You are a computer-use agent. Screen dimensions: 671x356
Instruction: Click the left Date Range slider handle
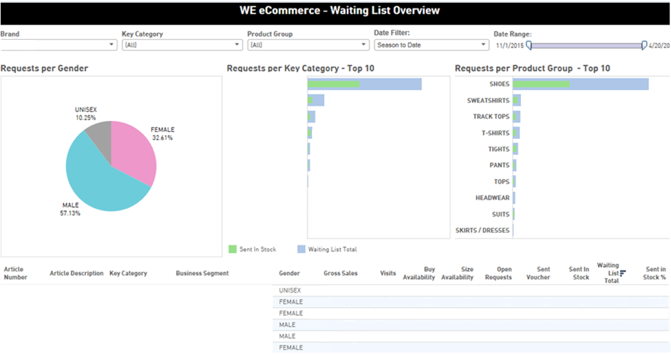(529, 45)
